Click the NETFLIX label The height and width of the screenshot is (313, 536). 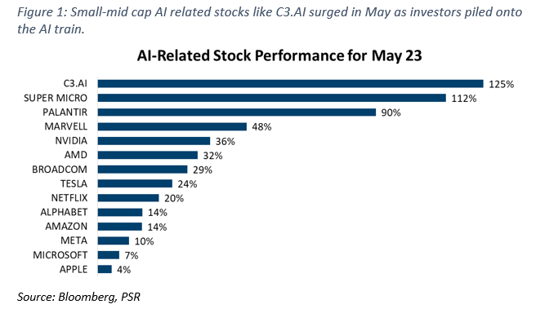coord(69,198)
